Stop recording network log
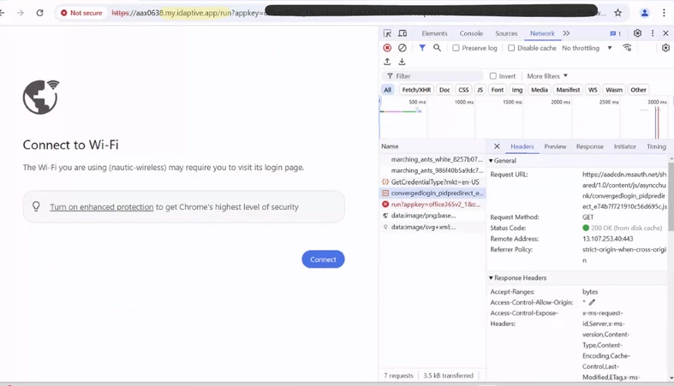Viewport: 674px width, 386px height. (387, 48)
